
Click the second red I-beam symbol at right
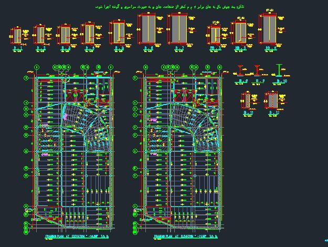[257, 70]
